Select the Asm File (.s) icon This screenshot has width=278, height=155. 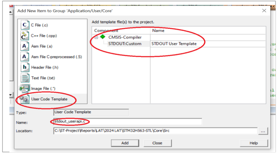pyautogui.click(x=25, y=46)
